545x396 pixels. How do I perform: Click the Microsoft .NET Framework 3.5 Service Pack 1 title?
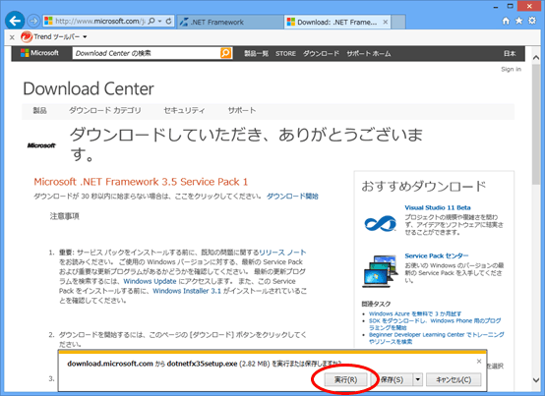(141, 182)
